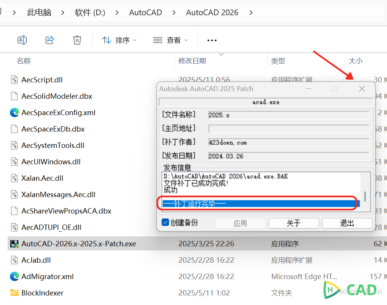Click the BlockIndexer folder icon
Image resolution: width=387 pixels, height=305 pixels.
(14, 293)
